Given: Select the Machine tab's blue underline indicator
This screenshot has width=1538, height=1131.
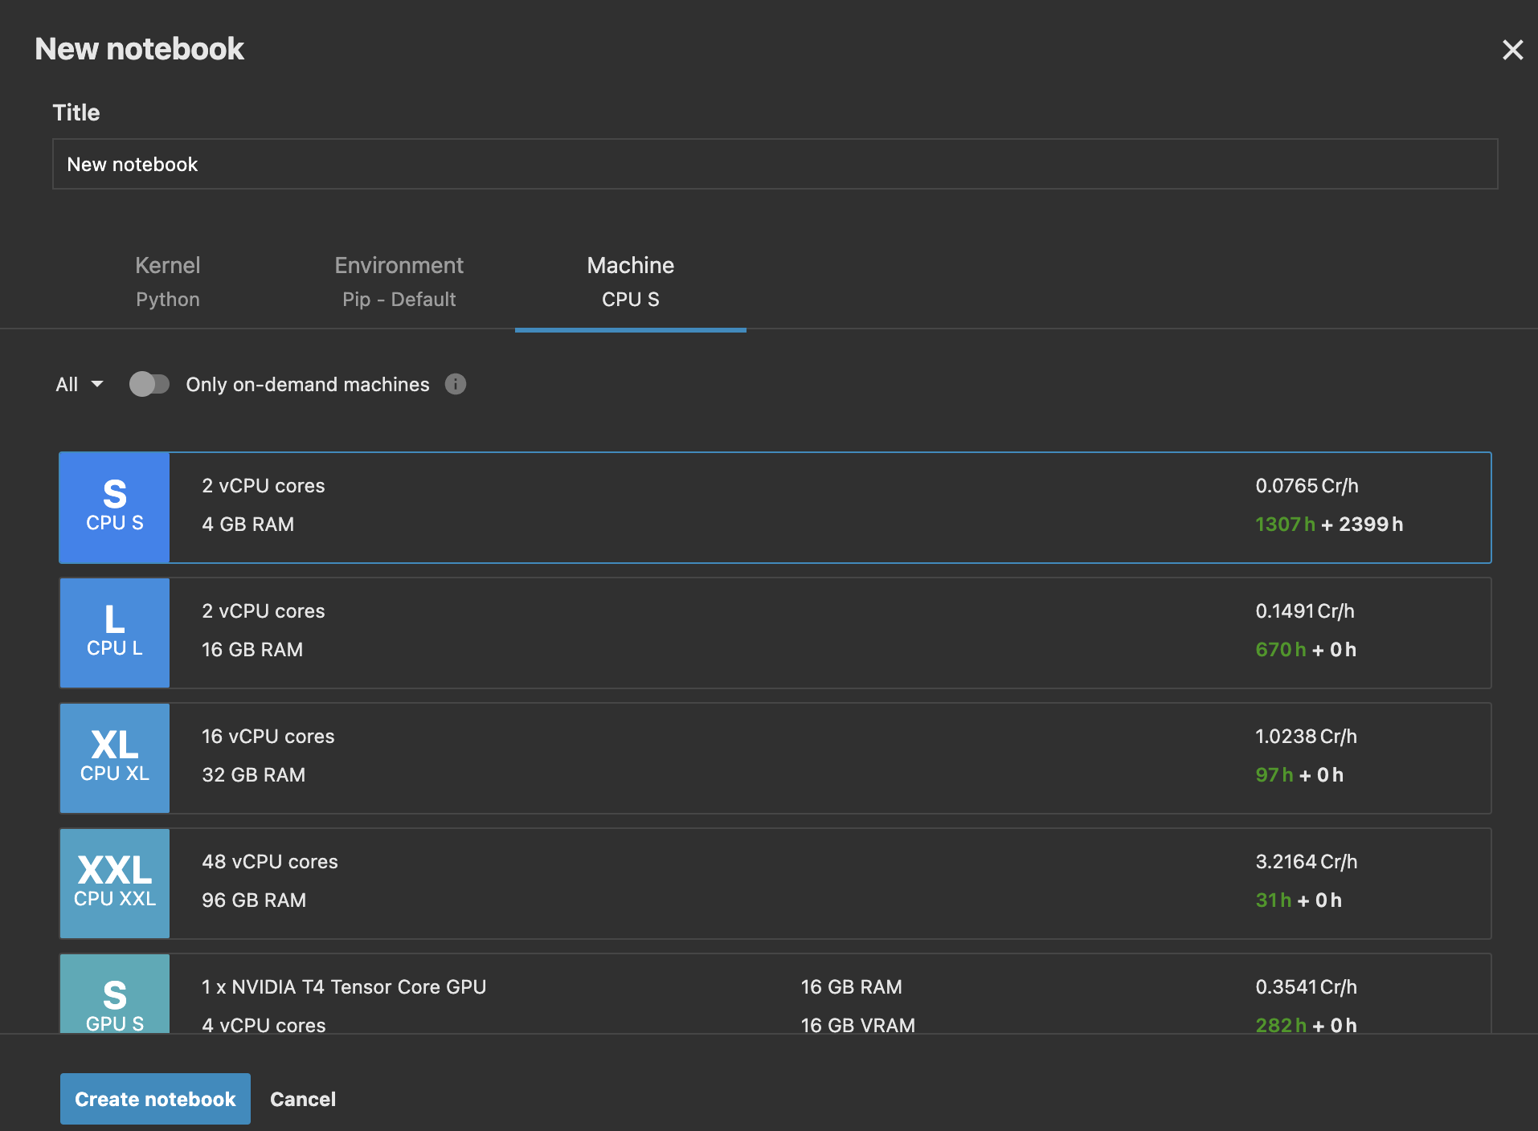Looking at the screenshot, I should tap(630, 329).
